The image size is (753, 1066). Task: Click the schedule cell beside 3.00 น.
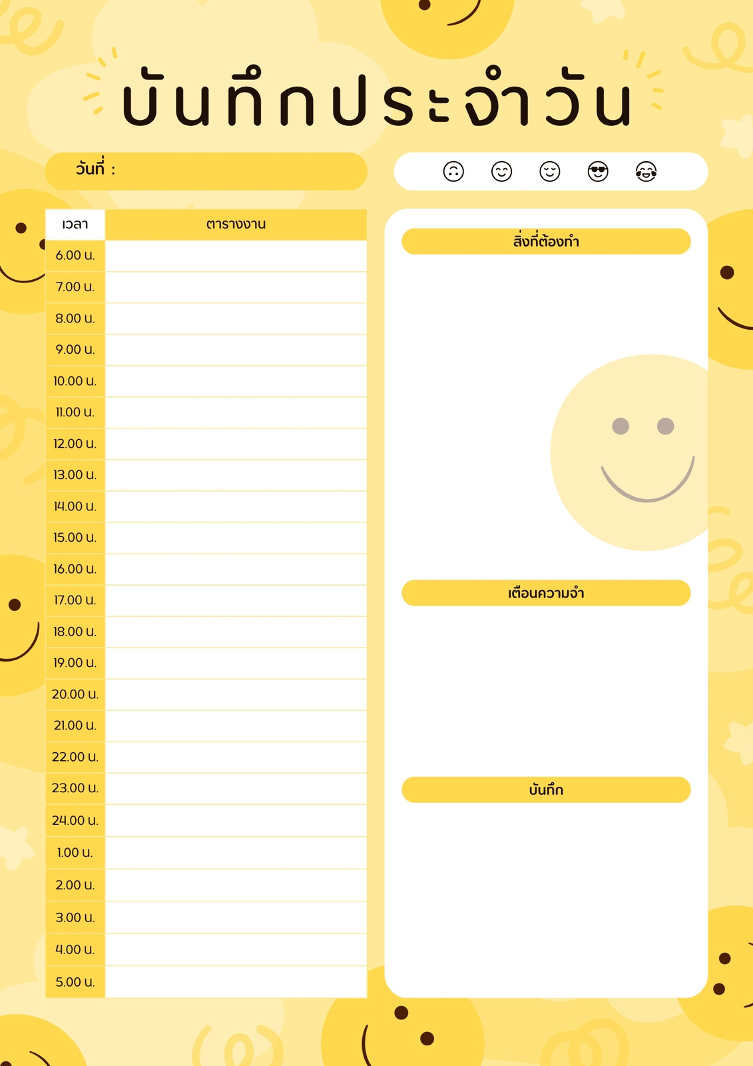pos(236,918)
